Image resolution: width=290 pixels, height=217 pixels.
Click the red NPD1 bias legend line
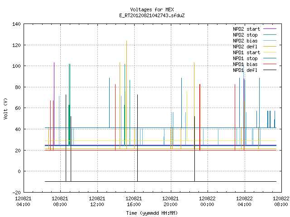tap(270, 64)
